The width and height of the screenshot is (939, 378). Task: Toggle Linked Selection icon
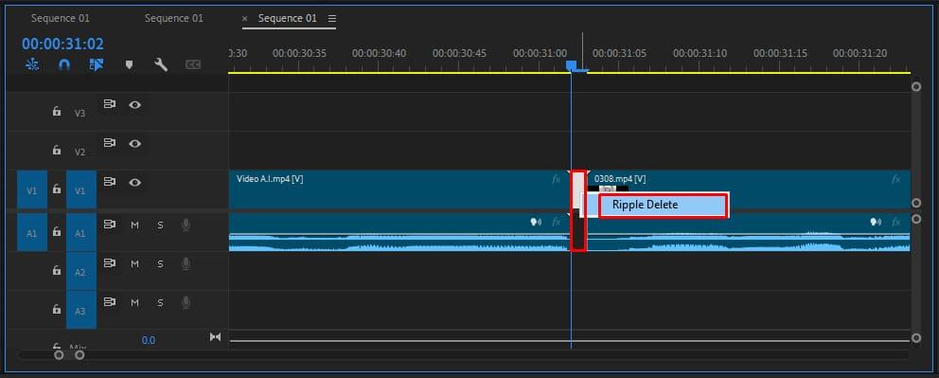(96, 64)
